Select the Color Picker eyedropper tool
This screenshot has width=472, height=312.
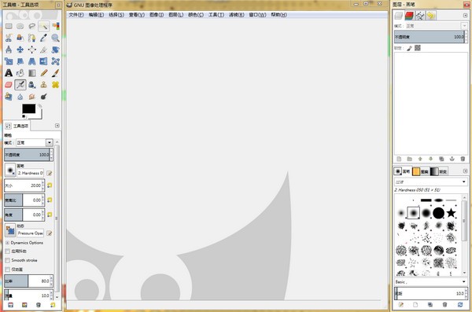pyautogui.click(x=43, y=38)
